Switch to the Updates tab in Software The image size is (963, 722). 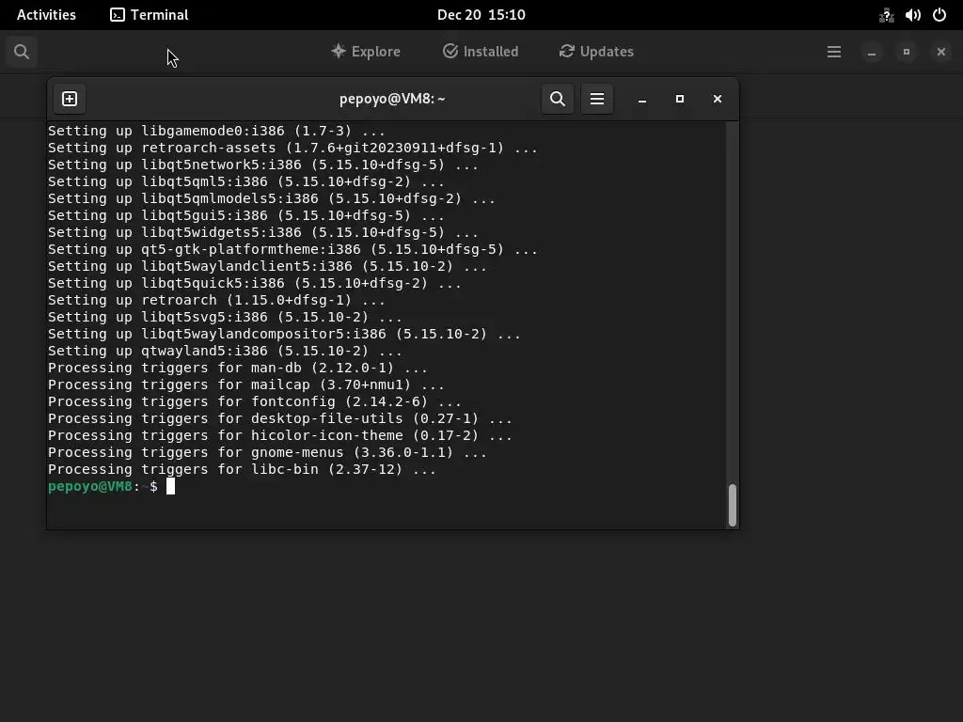[x=596, y=52]
